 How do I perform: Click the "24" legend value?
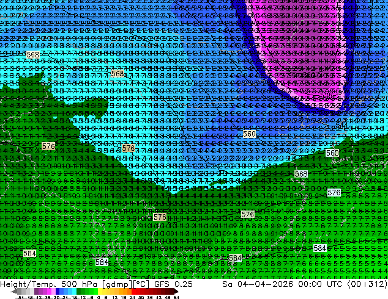(x=132, y=297)
